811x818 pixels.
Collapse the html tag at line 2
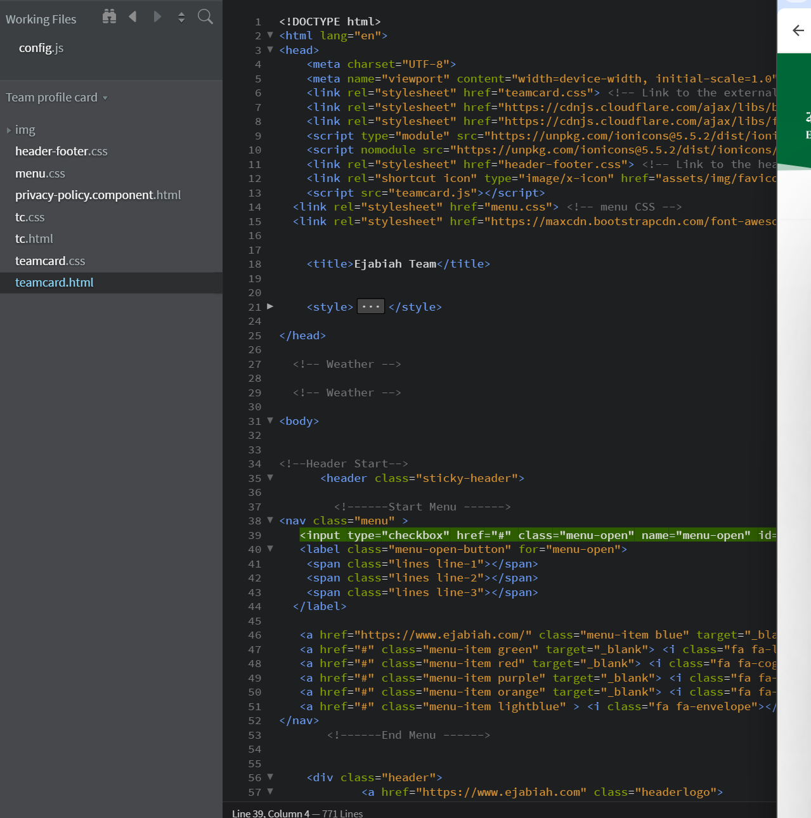270,36
